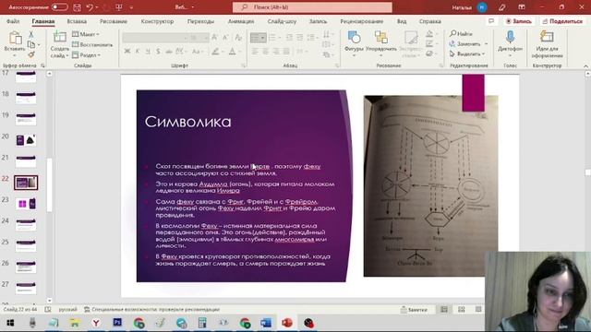Click the Восстановить button
This screenshot has height=332, width=591.
tap(92, 45)
